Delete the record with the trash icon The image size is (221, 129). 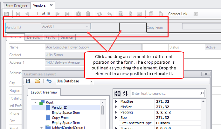point(88,14)
